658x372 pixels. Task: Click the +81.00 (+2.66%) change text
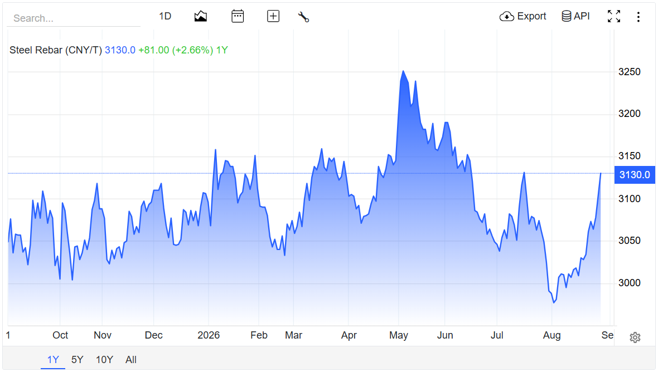(176, 50)
